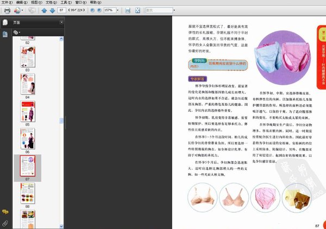The width and height of the screenshot is (326, 229).
Task: Go to previous page with up arrow
Action: tap(44, 10)
